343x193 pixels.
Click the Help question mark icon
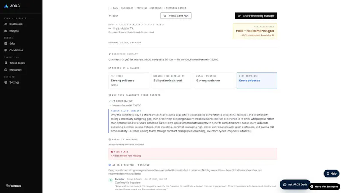328,174
